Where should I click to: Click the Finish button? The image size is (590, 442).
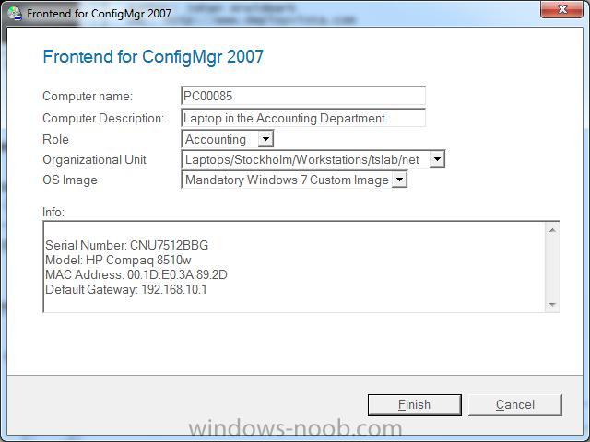tap(414, 405)
